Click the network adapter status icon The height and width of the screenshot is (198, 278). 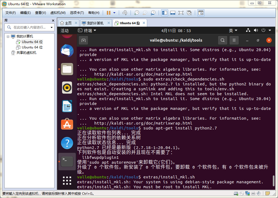(x=247, y=194)
